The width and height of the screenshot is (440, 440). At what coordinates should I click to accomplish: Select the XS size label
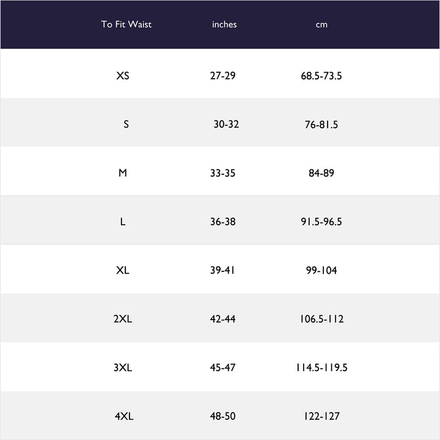[123, 76]
